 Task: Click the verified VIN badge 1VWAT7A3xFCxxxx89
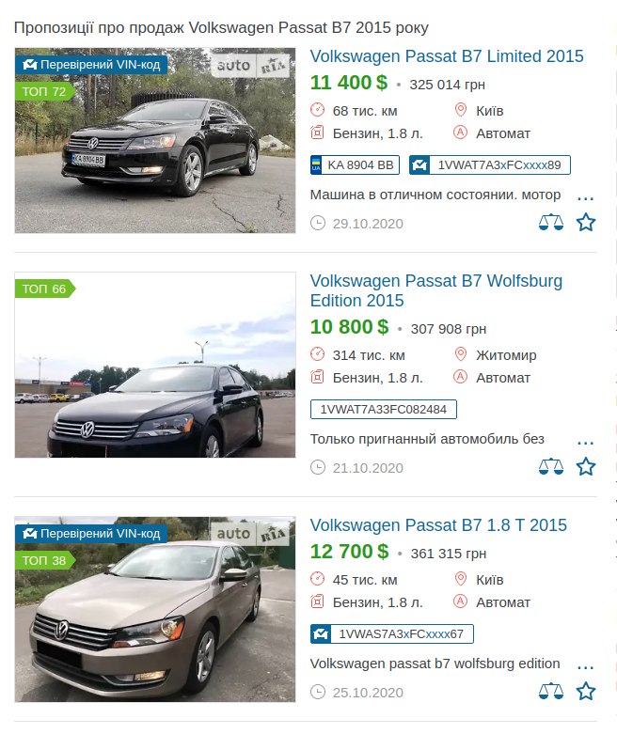click(x=490, y=164)
